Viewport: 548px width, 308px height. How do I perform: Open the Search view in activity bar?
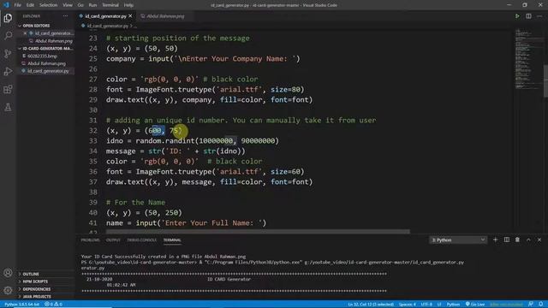8,35
